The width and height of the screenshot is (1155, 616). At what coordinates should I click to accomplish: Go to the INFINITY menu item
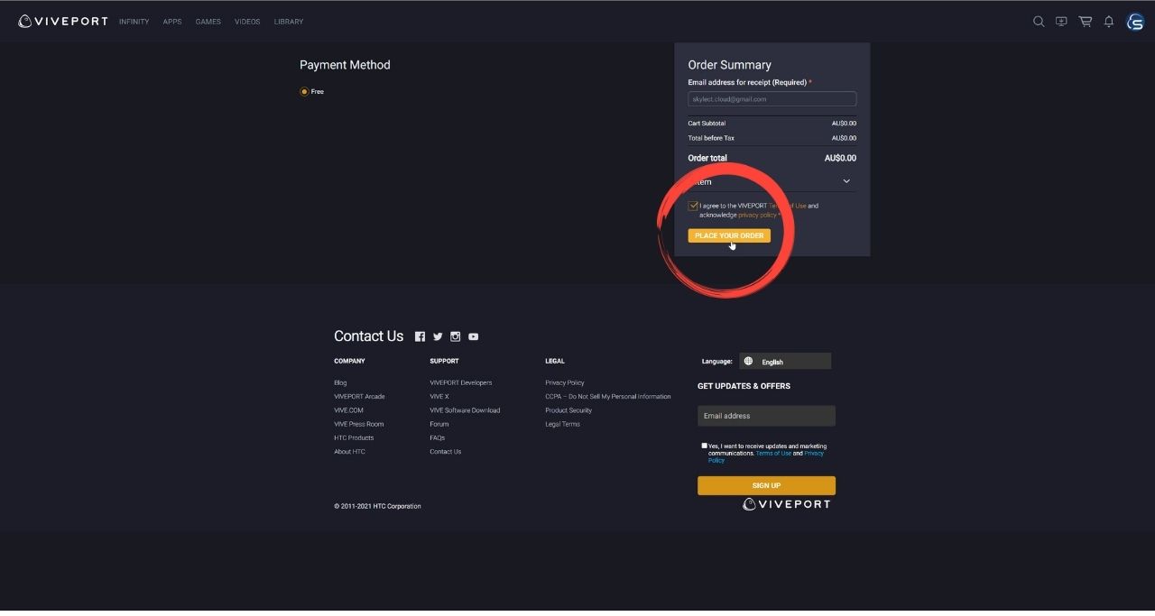[134, 22]
